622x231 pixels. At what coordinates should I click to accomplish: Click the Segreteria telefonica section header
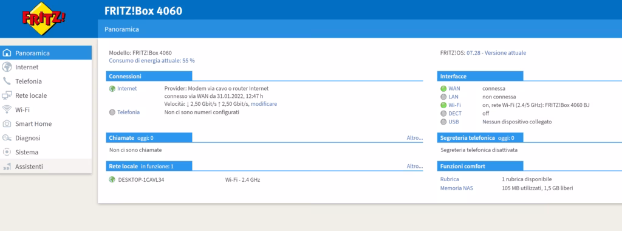480,138
